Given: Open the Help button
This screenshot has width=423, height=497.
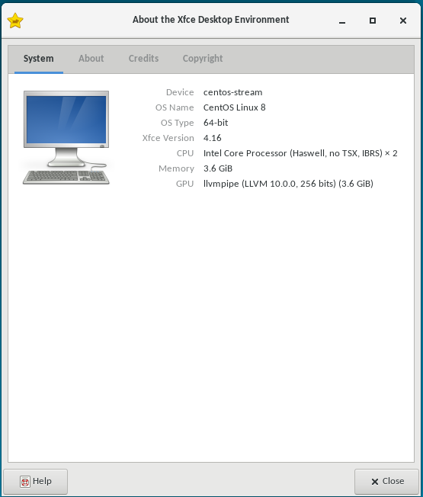Looking at the screenshot, I should [36, 482].
